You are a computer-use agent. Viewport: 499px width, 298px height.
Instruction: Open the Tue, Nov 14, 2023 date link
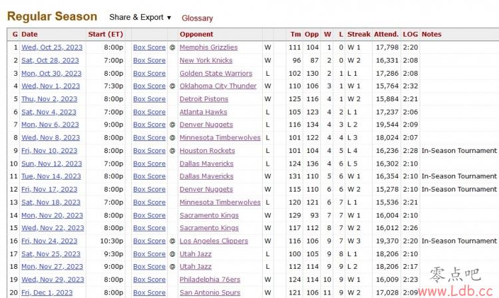(51, 176)
